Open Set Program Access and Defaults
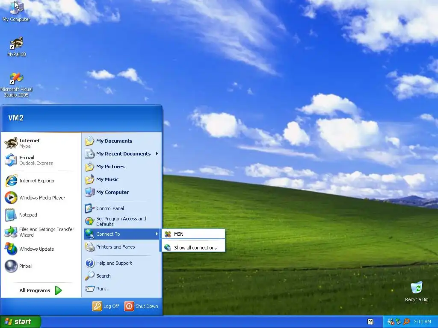The height and width of the screenshot is (328, 438). (x=122, y=222)
